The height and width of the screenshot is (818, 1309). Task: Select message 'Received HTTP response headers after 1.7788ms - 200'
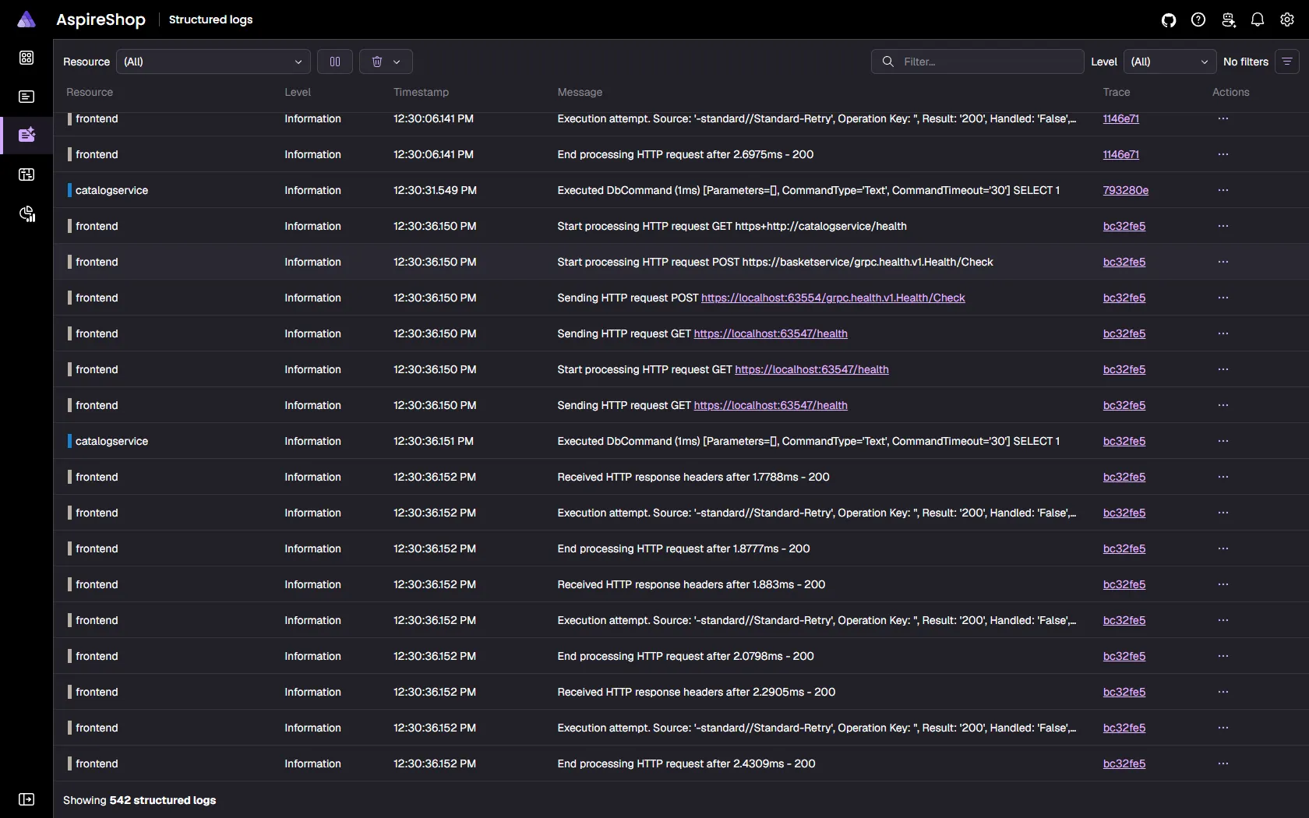(693, 477)
